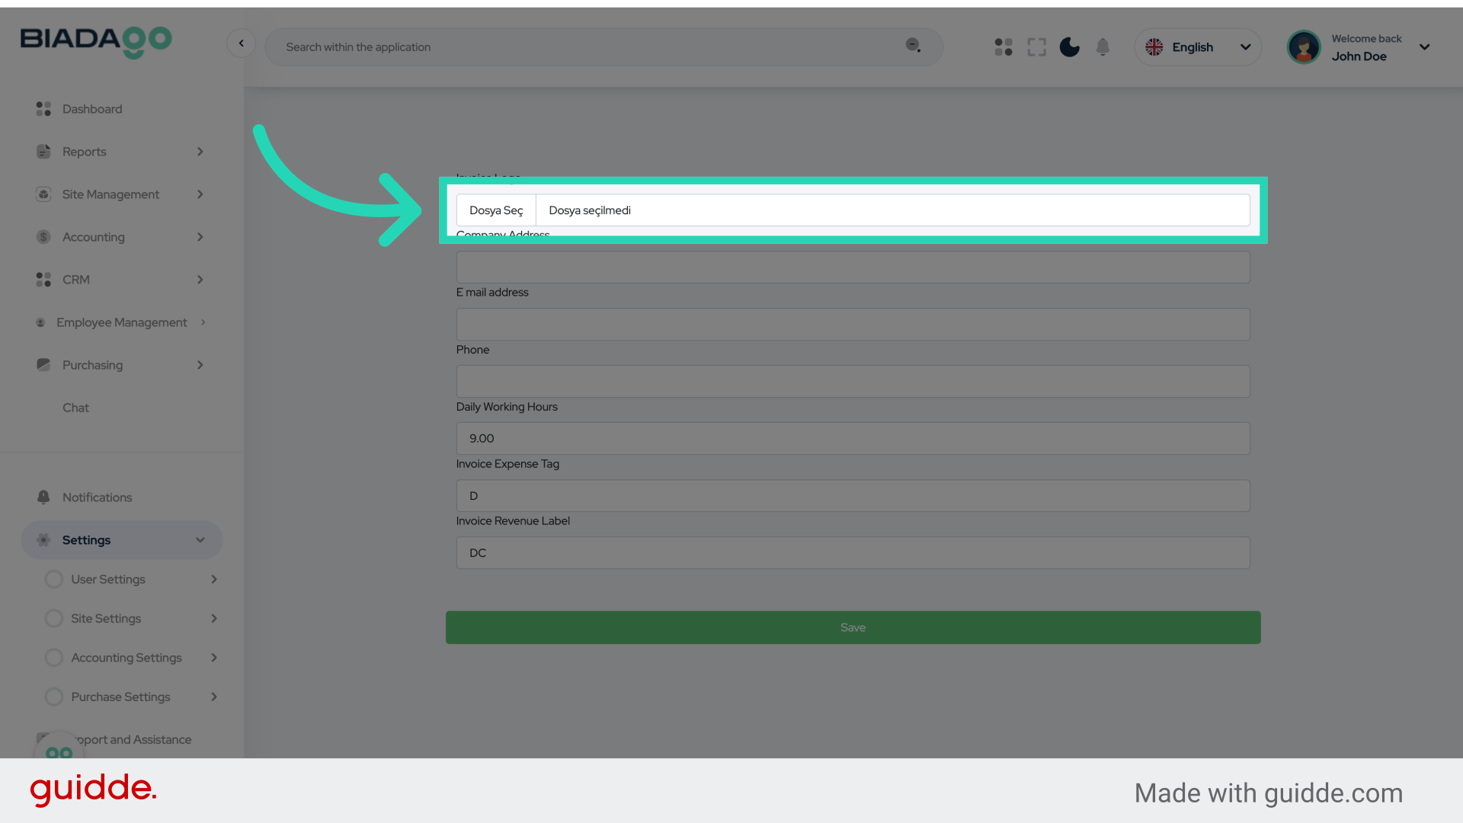The height and width of the screenshot is (823, 1463).
Task: Open the English language dropdown
Action: [1198, 47]
